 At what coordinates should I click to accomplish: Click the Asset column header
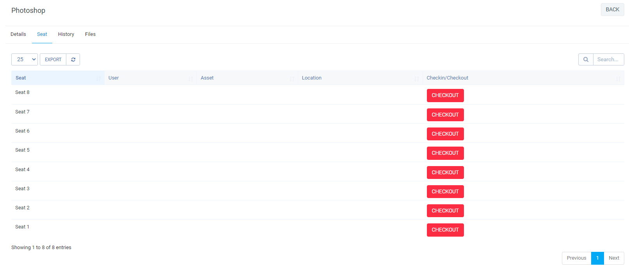coord(247,78)
